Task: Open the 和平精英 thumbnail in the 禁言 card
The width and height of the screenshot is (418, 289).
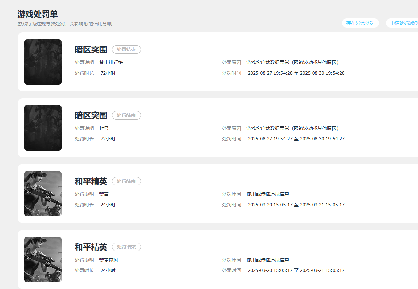Action: tap(43, 193)
